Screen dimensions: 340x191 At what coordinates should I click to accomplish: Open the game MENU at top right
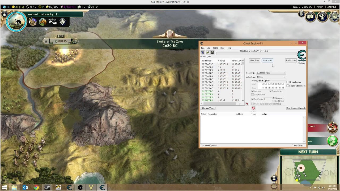coord(331,7)
